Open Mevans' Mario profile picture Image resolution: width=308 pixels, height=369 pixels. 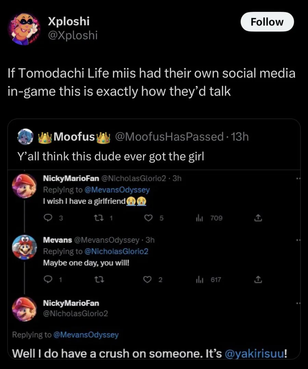pyautogui.click(x=24, y=247)
